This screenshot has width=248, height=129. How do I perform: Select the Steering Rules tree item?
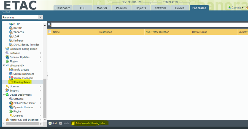[21, 82]
